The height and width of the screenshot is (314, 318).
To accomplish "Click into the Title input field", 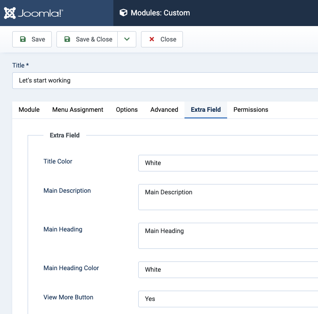I will pyautogui.click(x=166, y=81).
